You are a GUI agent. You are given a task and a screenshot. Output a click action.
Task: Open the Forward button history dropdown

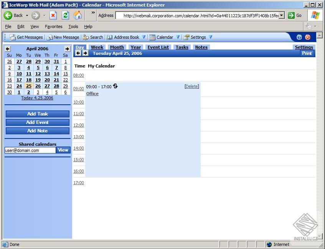(x=44, y=16)
